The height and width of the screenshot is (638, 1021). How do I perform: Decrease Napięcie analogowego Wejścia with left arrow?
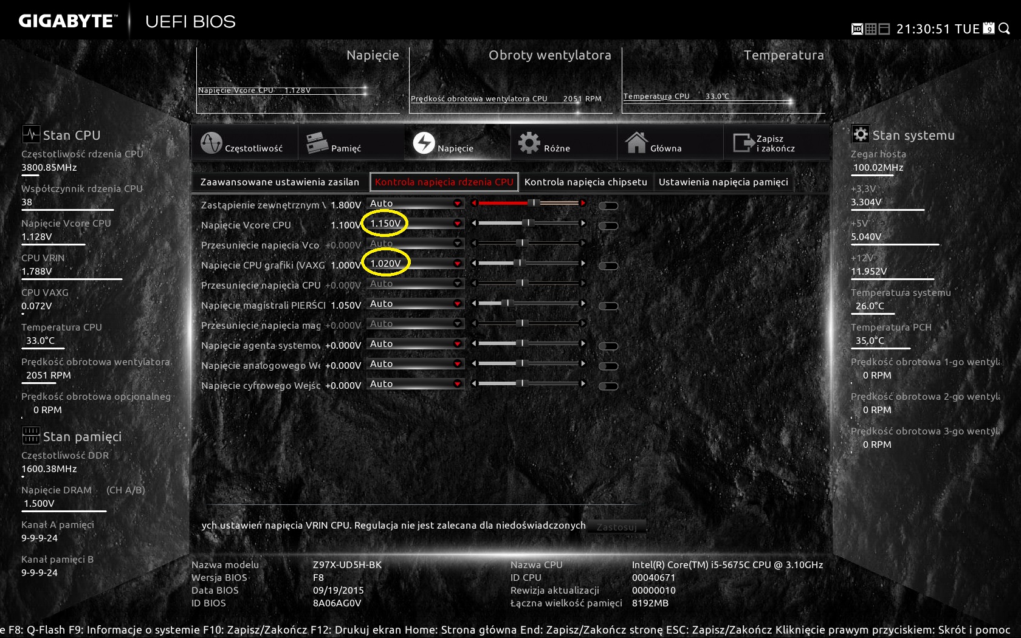point(474,363)
